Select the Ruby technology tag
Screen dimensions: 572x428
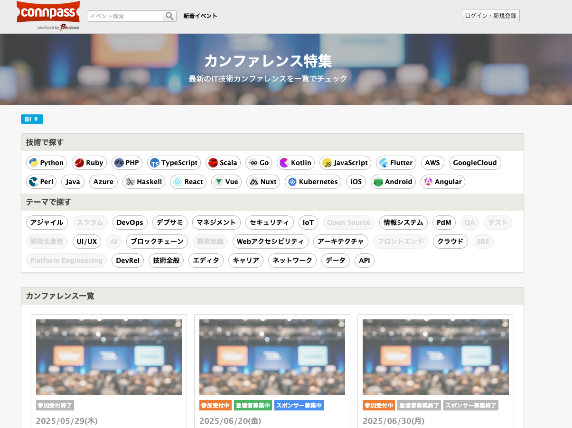89,163
